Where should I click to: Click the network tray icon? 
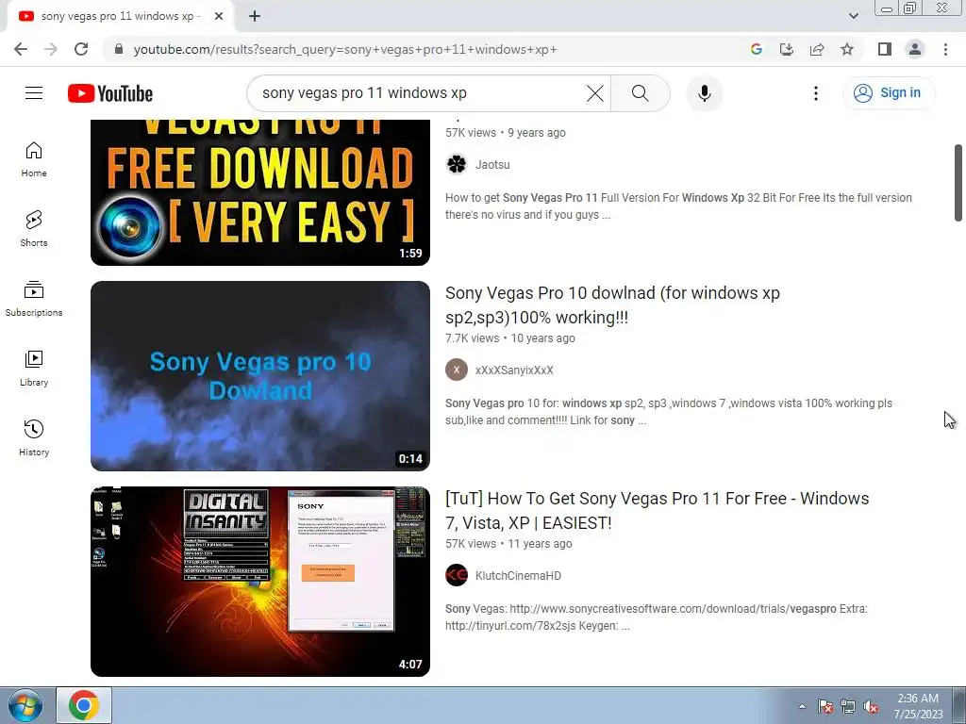(x=848, y=706)
